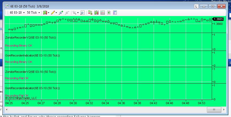Close the 6E 03-10 chart window
Screen dimensions: 231x117
[x=221, y=6]
